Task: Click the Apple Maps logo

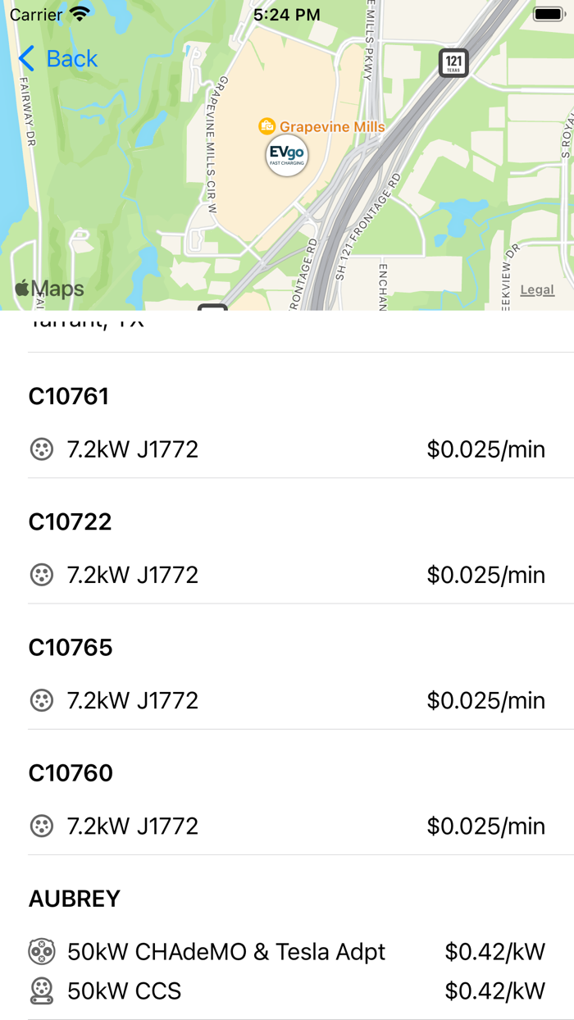Action: click(x=49, y=288)
